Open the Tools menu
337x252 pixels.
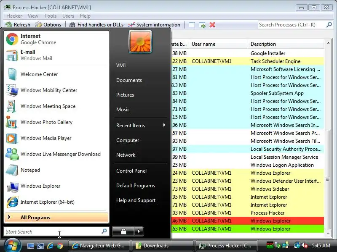(50, 16)
